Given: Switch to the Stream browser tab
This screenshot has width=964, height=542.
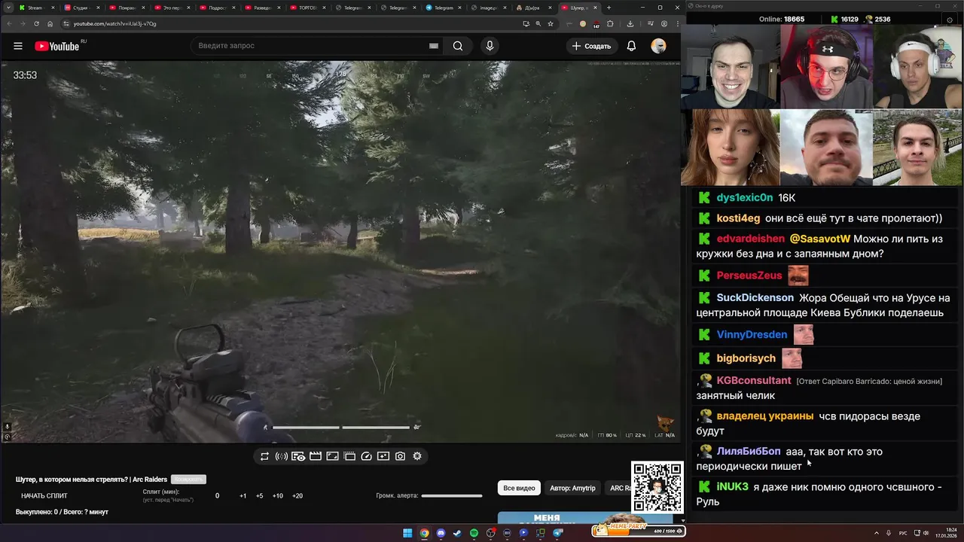Looking at the screenshot, I should click(x=35, y=8).
